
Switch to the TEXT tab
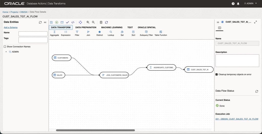(x=130, y=28)
